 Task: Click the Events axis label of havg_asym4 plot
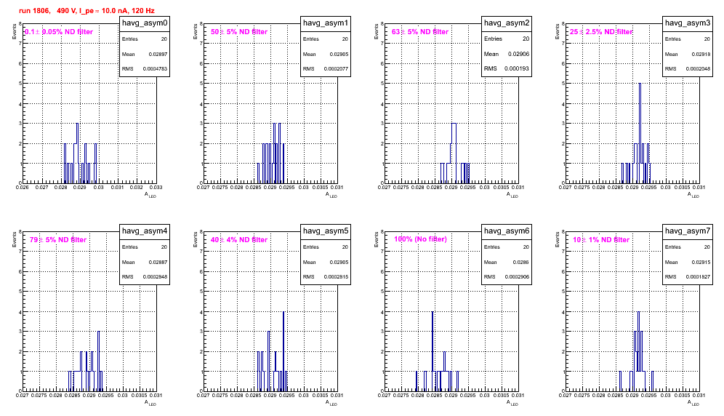[x=15, y=239]
